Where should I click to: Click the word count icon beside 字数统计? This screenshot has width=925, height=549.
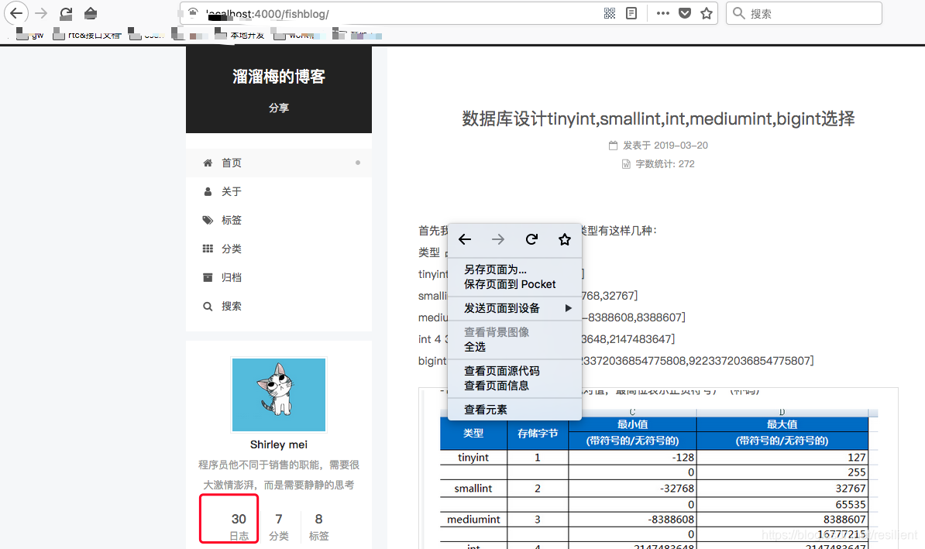tap(626, 164)
